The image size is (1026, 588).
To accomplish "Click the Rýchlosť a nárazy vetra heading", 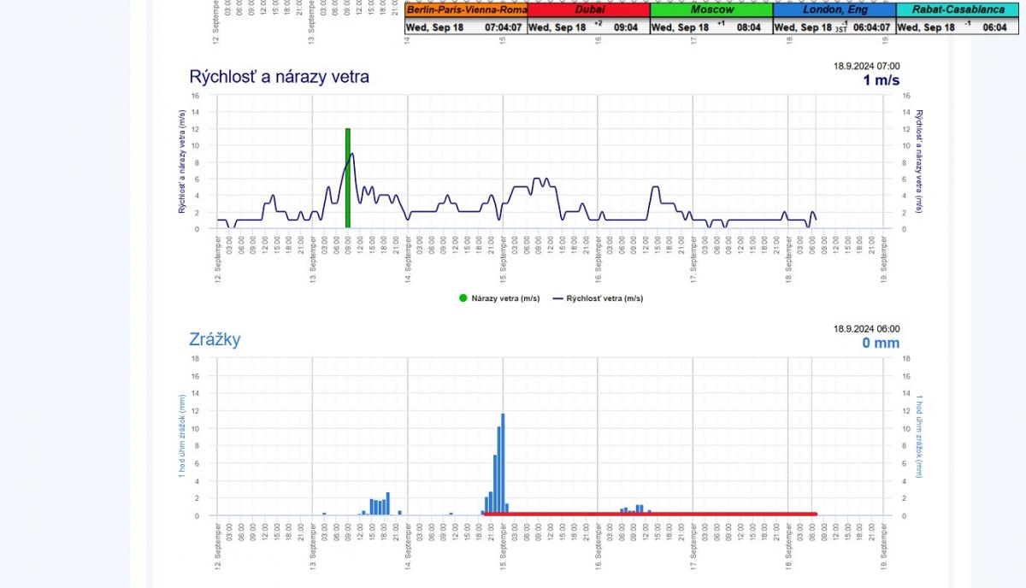I will [279, 77].
